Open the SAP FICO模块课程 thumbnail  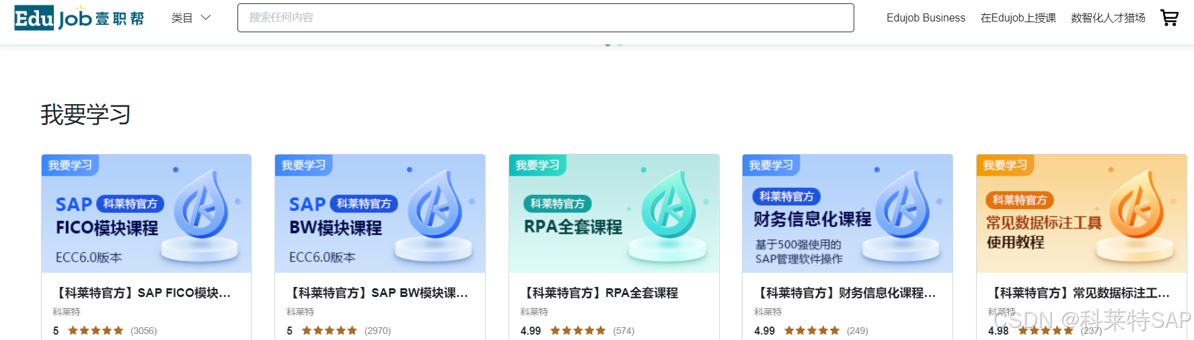pyautogui.click(x=146, y=214)
